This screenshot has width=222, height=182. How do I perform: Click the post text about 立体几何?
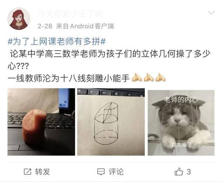pyautogui.click(x=109, y=60)
